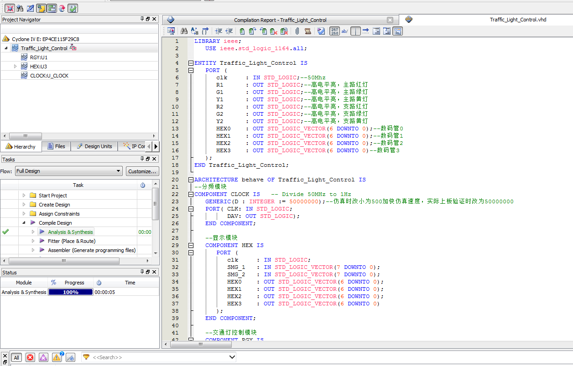Jump to previous bookmark icon
Screen dimensions: 573x366
[x=263, y=31]
